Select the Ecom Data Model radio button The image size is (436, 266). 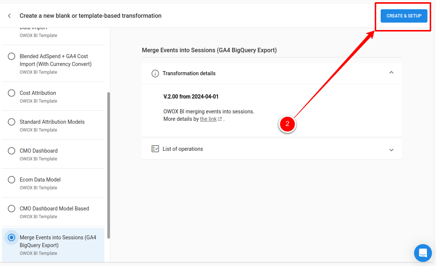point(11,180)
